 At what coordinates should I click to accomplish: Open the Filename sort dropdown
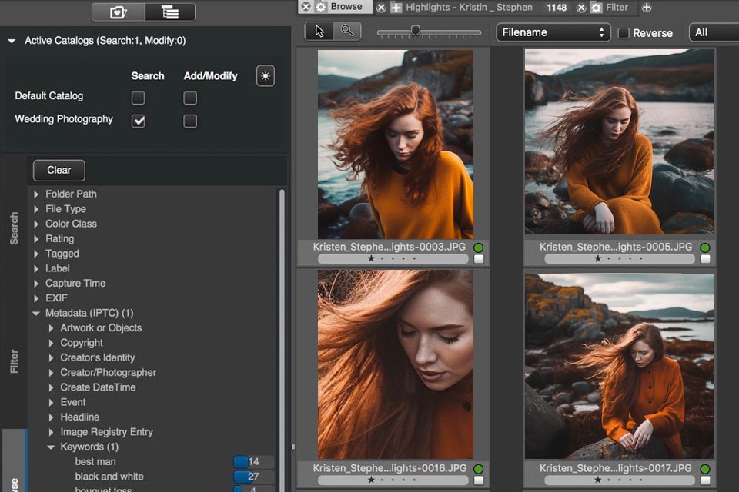point(553,32)
